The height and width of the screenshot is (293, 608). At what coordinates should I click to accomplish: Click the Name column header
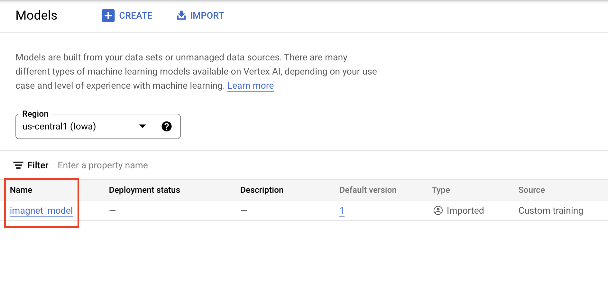(21, 190)
